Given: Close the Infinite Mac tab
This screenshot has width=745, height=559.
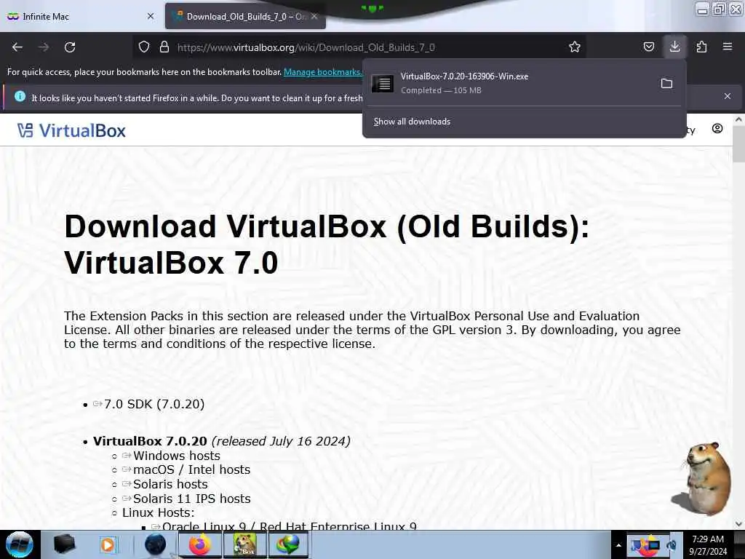Looking at the screenshot, I should tap(151, 16).
